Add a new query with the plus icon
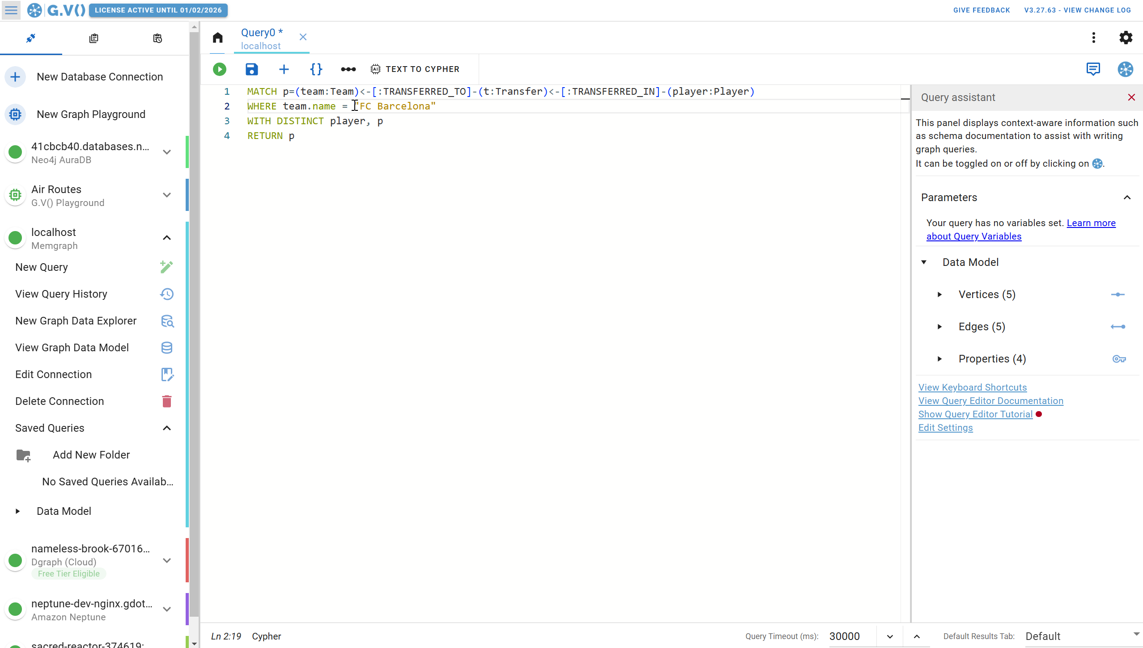The height and width of the screenshot is (648, 1143). [284, 69]
